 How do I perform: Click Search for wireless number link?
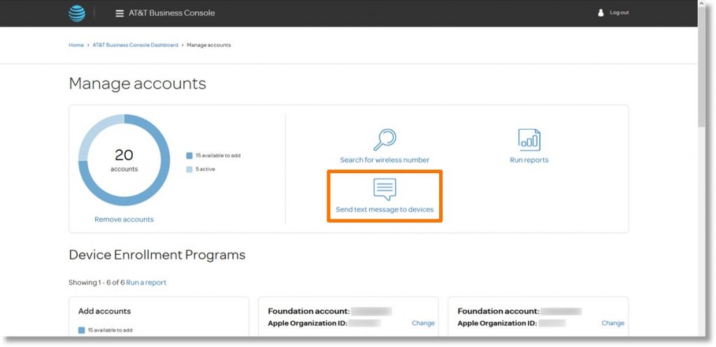[x=385, y=160]
